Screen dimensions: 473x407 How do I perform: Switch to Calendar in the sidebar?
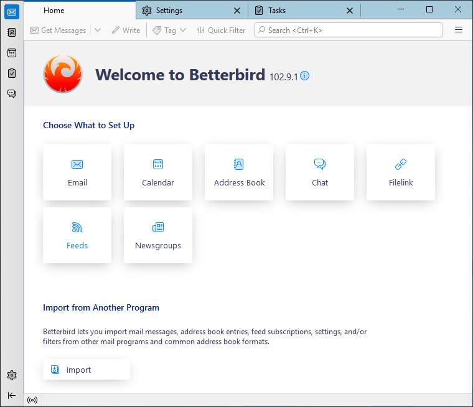(x=12, y=53)
